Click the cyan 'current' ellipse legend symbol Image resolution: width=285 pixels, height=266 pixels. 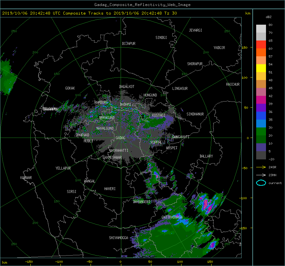tap(261, 183)
